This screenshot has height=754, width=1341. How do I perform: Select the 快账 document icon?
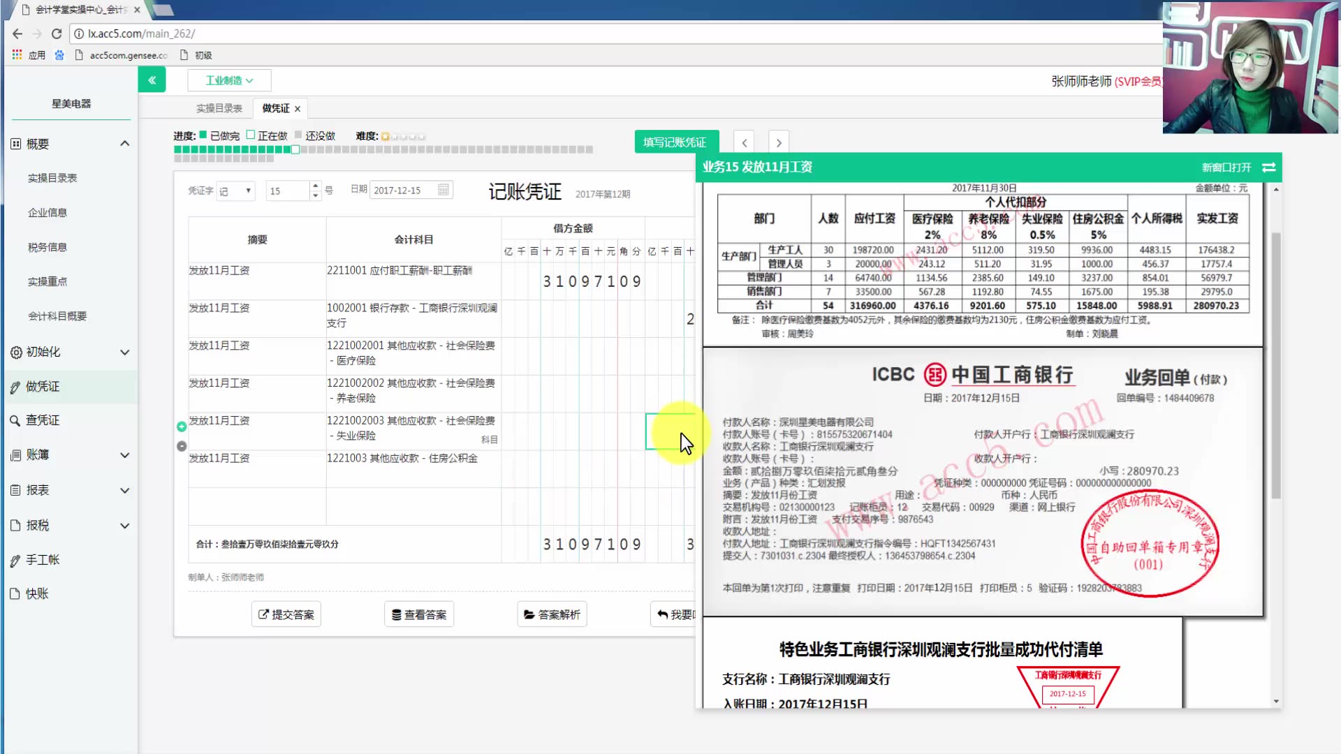pyautogui.click(x=15, y=593)
